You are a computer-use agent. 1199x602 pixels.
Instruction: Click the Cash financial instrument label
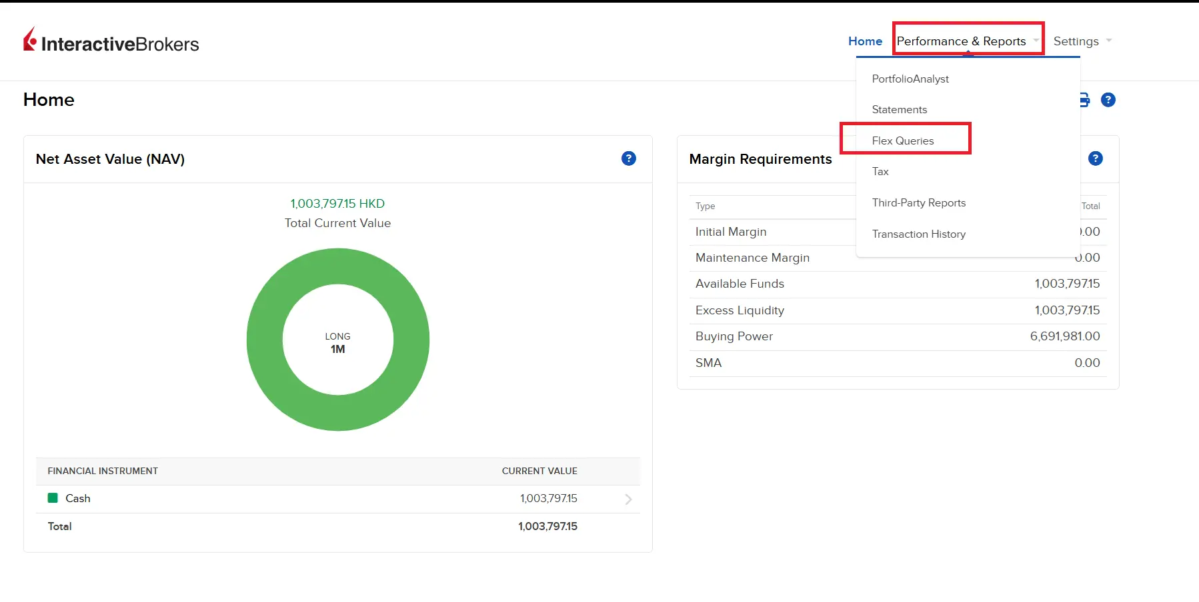click(78, 498)
